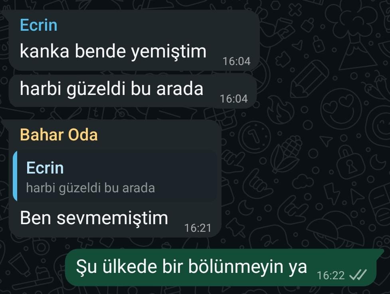Tap the heart-eyes emoji doodle in wallpaper

[341, 109]
